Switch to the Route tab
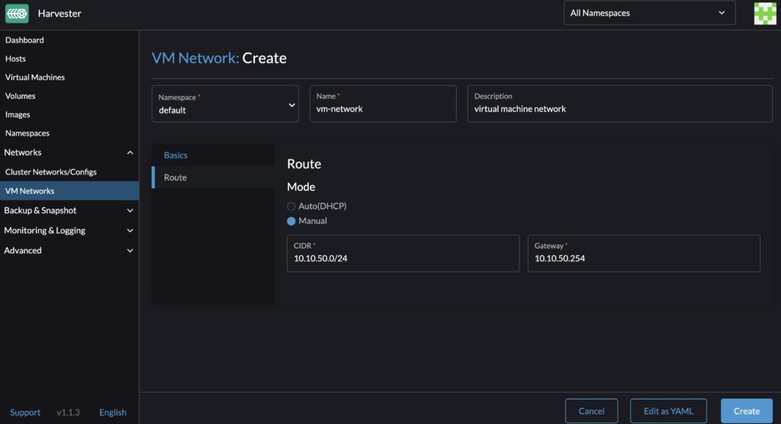 click(175, 177)
